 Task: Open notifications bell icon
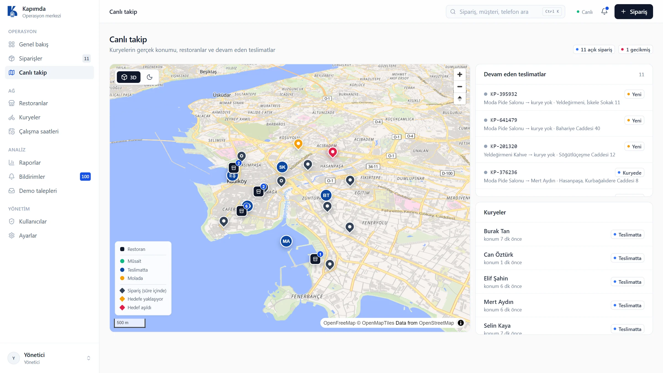coord(604,12)
